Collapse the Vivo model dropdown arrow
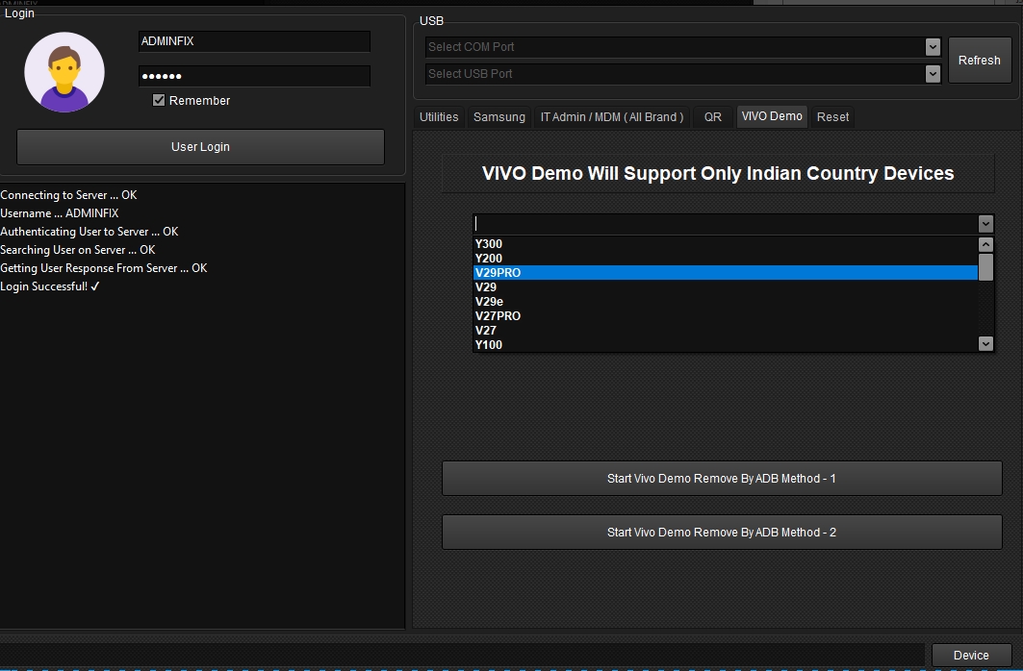 point(985,224)
